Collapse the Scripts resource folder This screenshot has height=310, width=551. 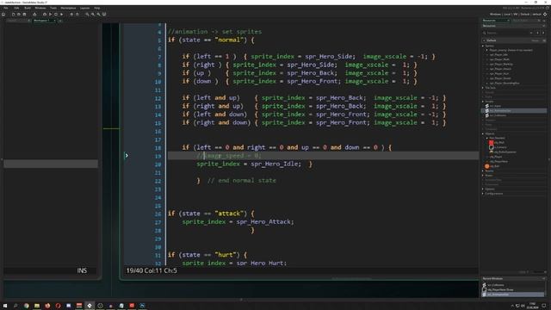click(483, 102)
